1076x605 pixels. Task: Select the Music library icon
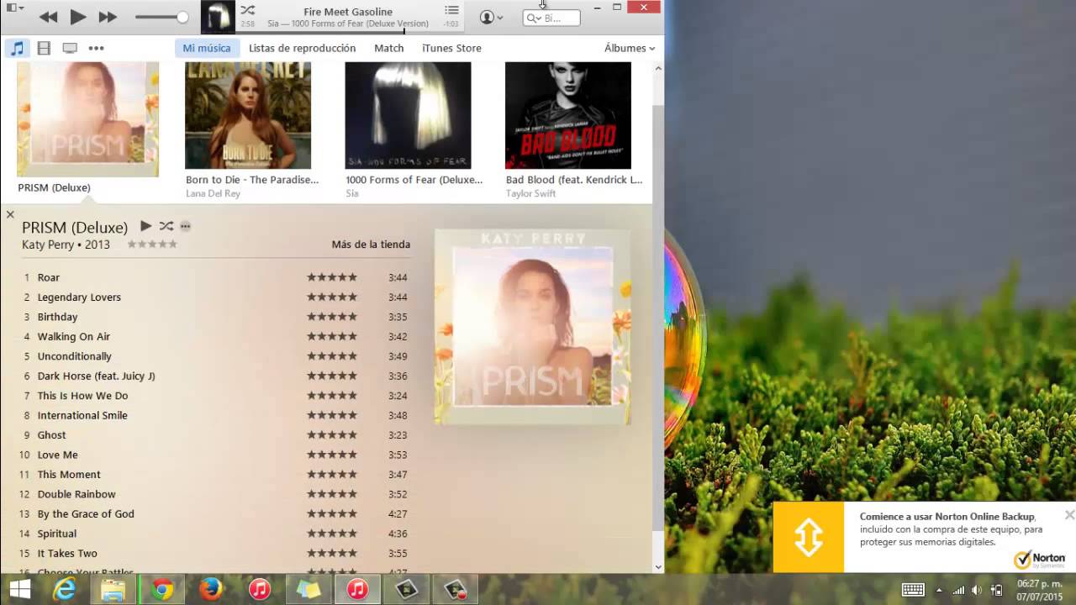pos(17,48)
